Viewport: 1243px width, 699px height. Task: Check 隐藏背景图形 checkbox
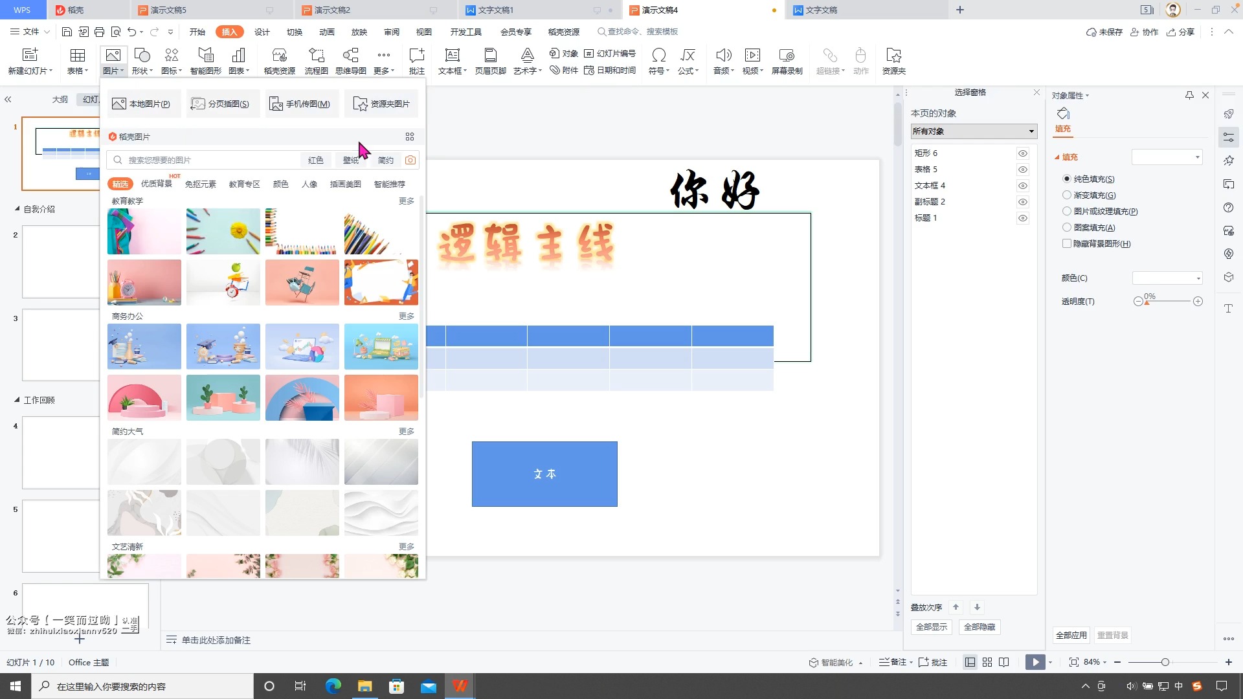[x=1067, y=243]
